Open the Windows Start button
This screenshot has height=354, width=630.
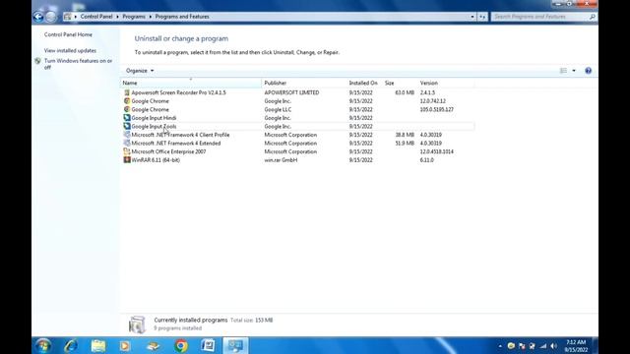pyautogui.click(x=42, y=345)
